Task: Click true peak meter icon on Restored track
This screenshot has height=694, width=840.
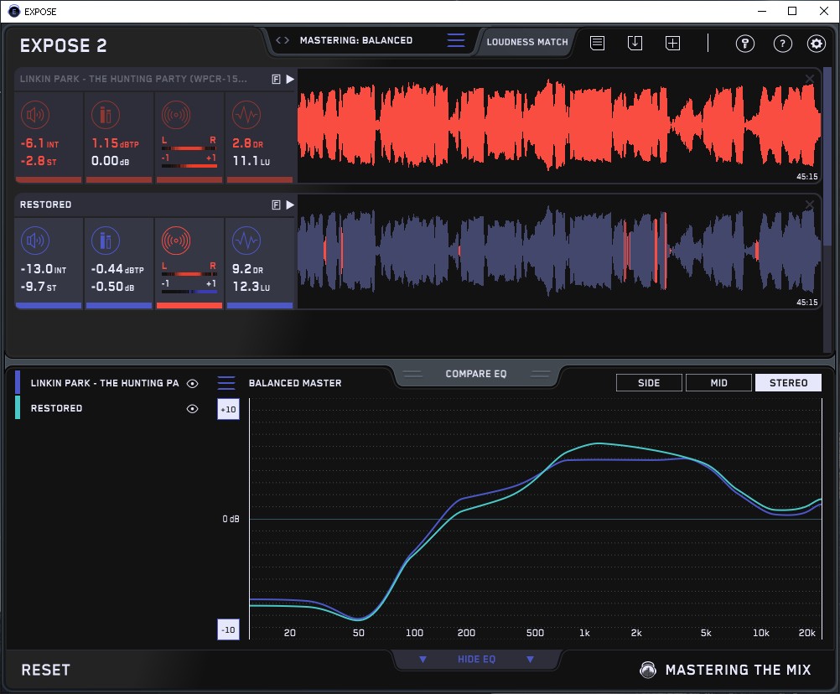Action: 106,241
